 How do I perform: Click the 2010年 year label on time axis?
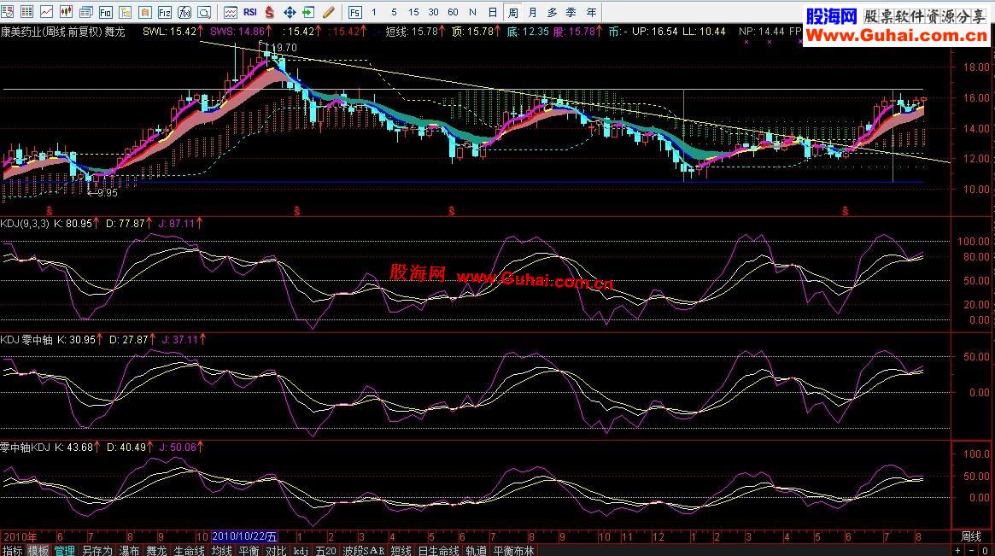(x=20, y=537)
